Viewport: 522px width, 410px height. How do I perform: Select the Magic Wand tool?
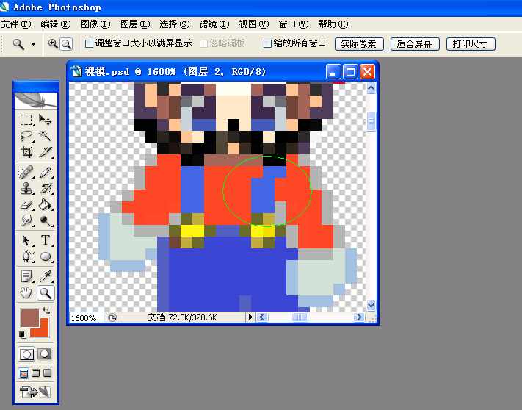click(46, 135)
